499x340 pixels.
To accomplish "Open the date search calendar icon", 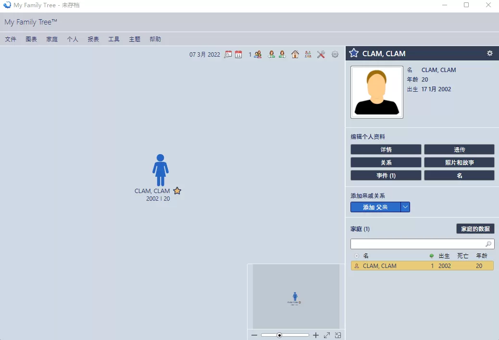I will (228, 54).
